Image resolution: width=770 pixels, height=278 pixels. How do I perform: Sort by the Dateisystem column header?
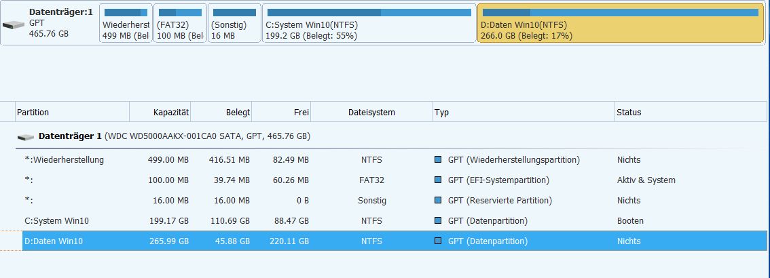click(371, 113)
